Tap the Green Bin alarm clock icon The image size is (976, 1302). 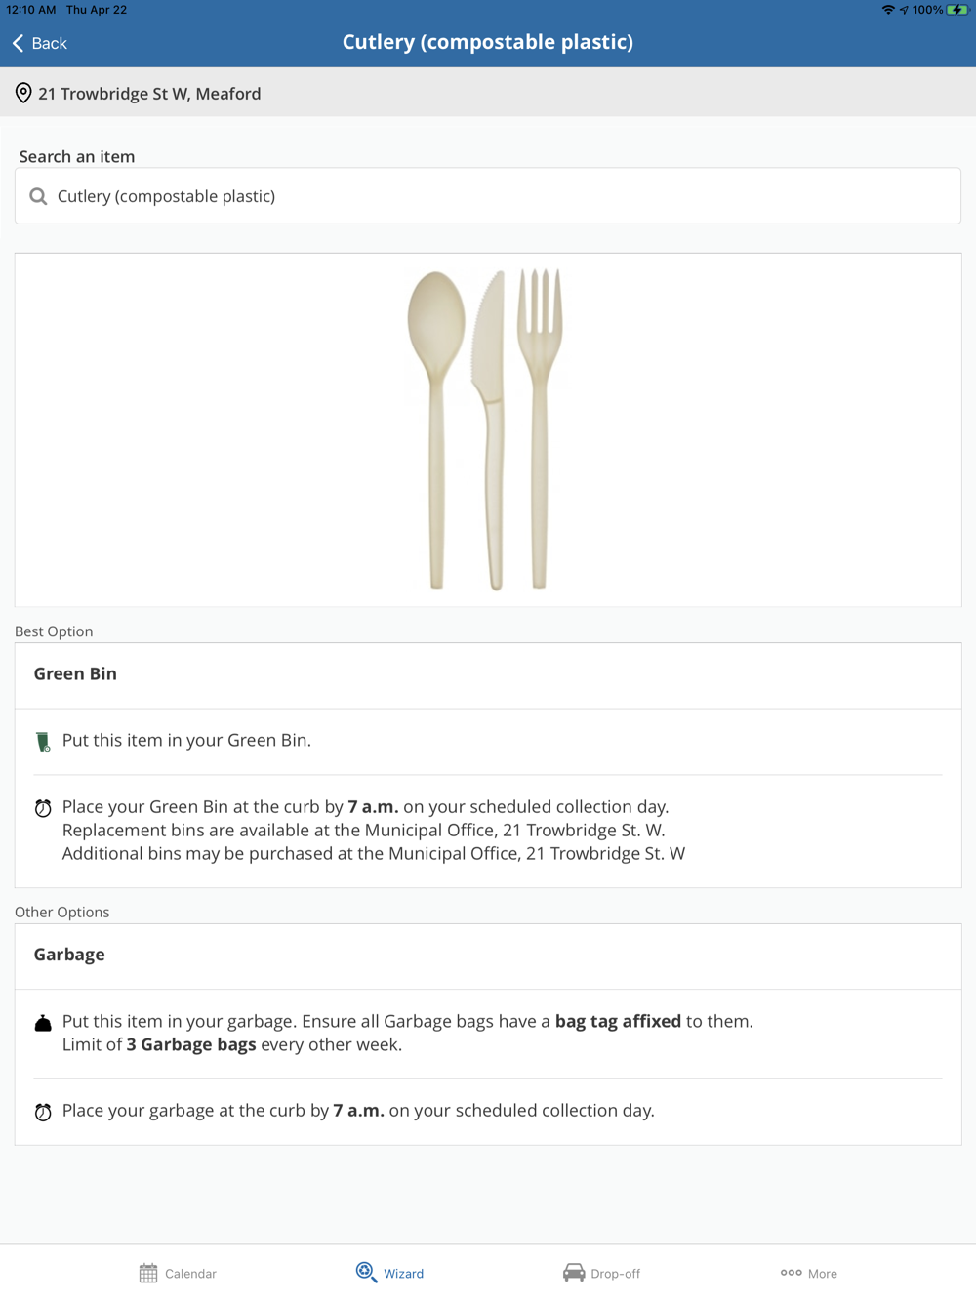pyautogui.click(x=43, y=808)
